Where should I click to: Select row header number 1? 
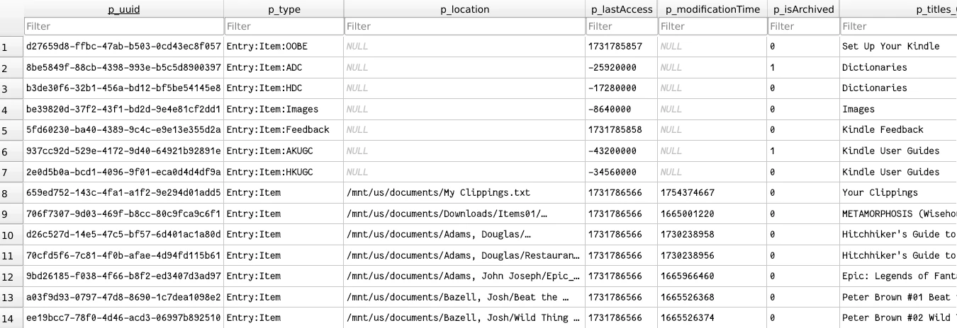pyautogui.click(x=11, y=47)
